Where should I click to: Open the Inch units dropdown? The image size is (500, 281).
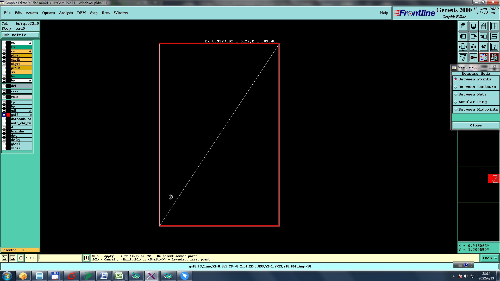(x=490, y=258)
